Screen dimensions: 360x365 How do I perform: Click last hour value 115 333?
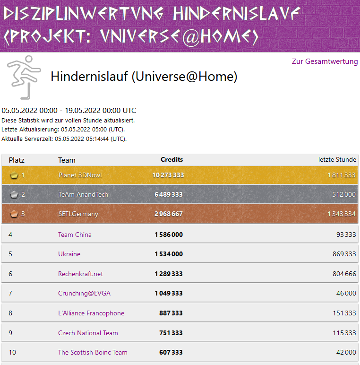point(344,333)
